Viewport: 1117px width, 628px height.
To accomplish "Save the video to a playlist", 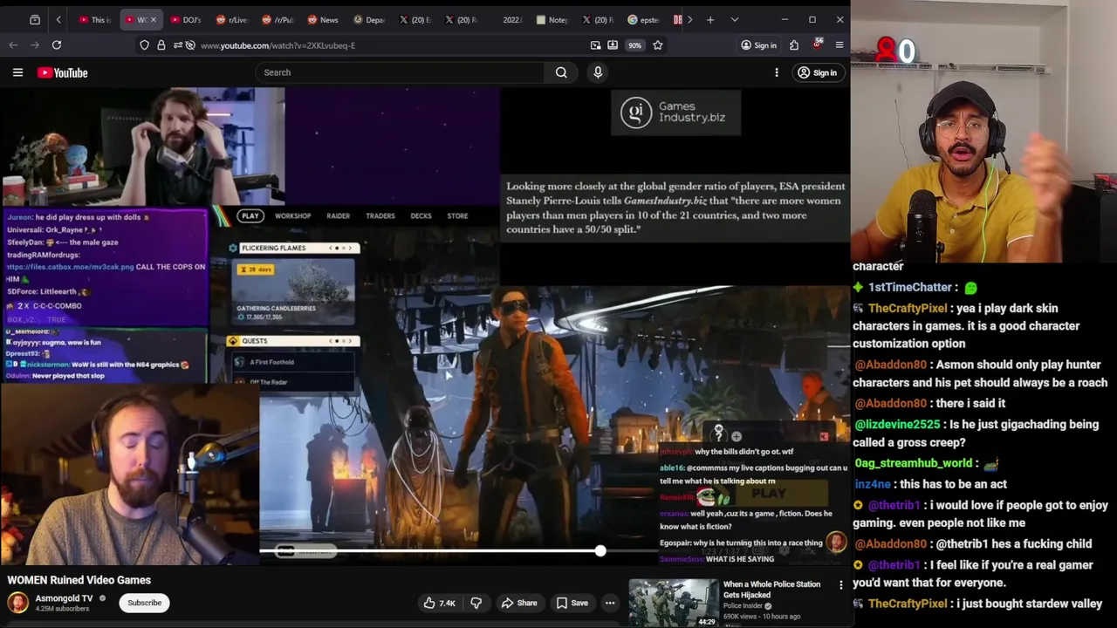I will (x=572, y=603).
